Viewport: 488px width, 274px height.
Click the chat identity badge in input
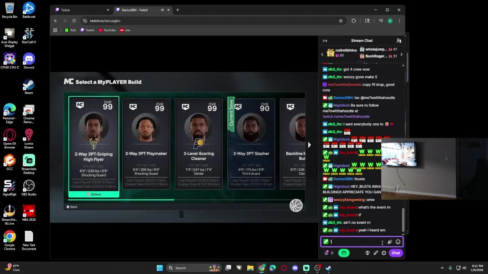(x=326, y=242)
